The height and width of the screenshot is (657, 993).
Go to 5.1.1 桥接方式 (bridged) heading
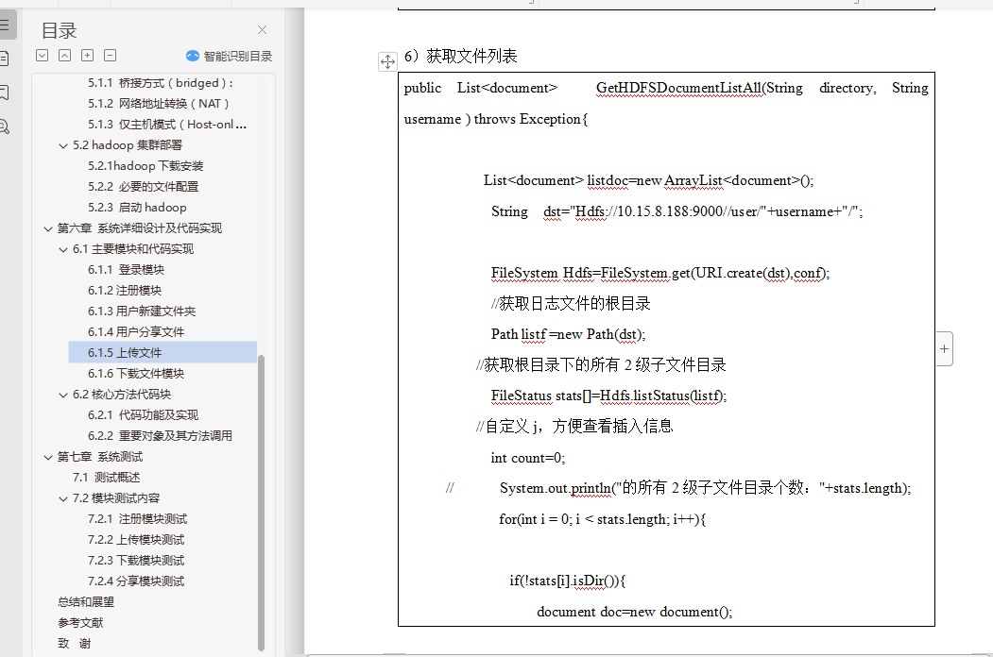click(x=161, y=83)
